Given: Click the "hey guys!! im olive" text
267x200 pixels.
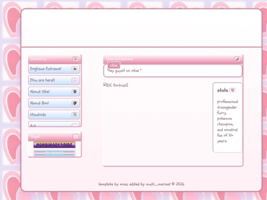Looking at the screenshot, I should 124,71.
